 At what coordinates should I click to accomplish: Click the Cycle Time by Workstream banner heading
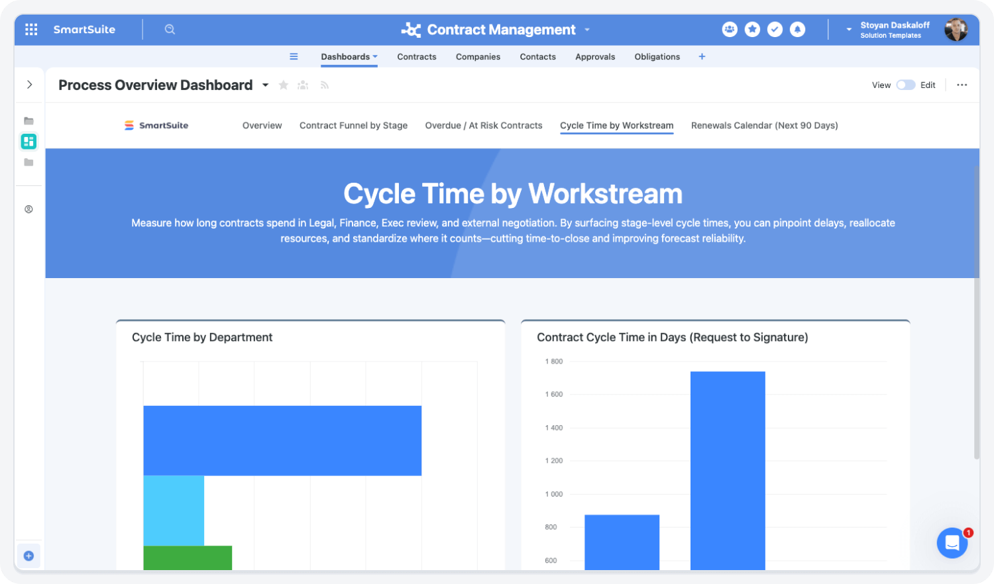click(513, 194)
